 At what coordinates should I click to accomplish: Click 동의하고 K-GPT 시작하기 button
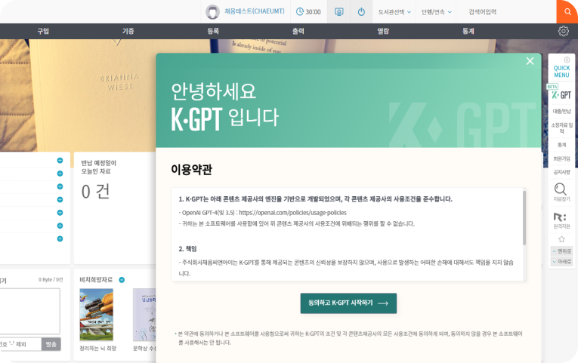coord(348,303)
